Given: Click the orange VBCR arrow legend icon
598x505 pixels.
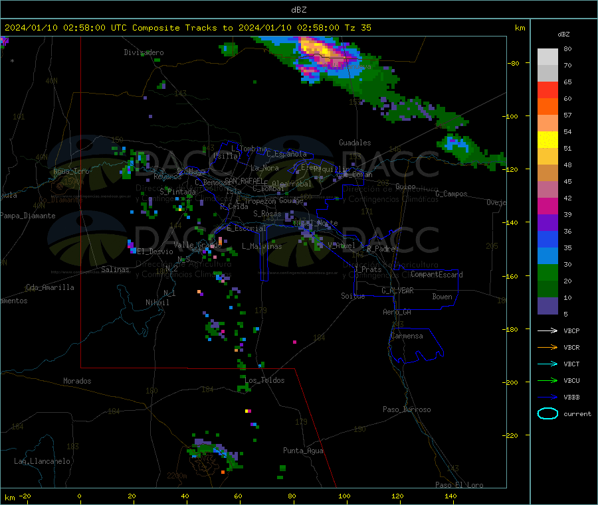Looking at the screenshot, I should [548, 347].
